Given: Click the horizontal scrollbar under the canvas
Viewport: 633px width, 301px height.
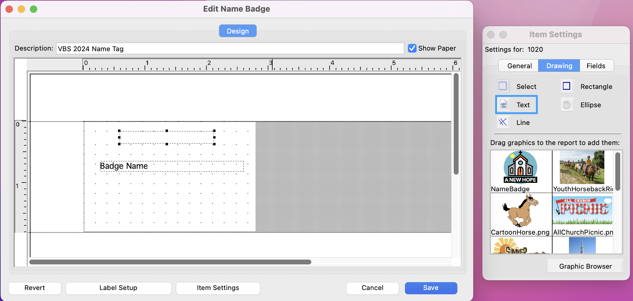Looking at the screenshot, I should coord(170,262).
